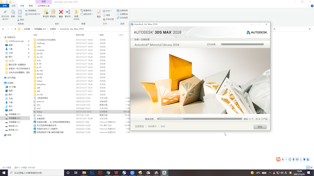The width and height of the screenshot is (314, 176).
Task: Show hidden system tray icons chevron
Action: click(270, 173)
